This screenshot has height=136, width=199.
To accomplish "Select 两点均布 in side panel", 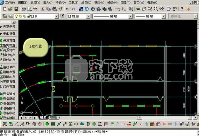I will pos(8,50).
